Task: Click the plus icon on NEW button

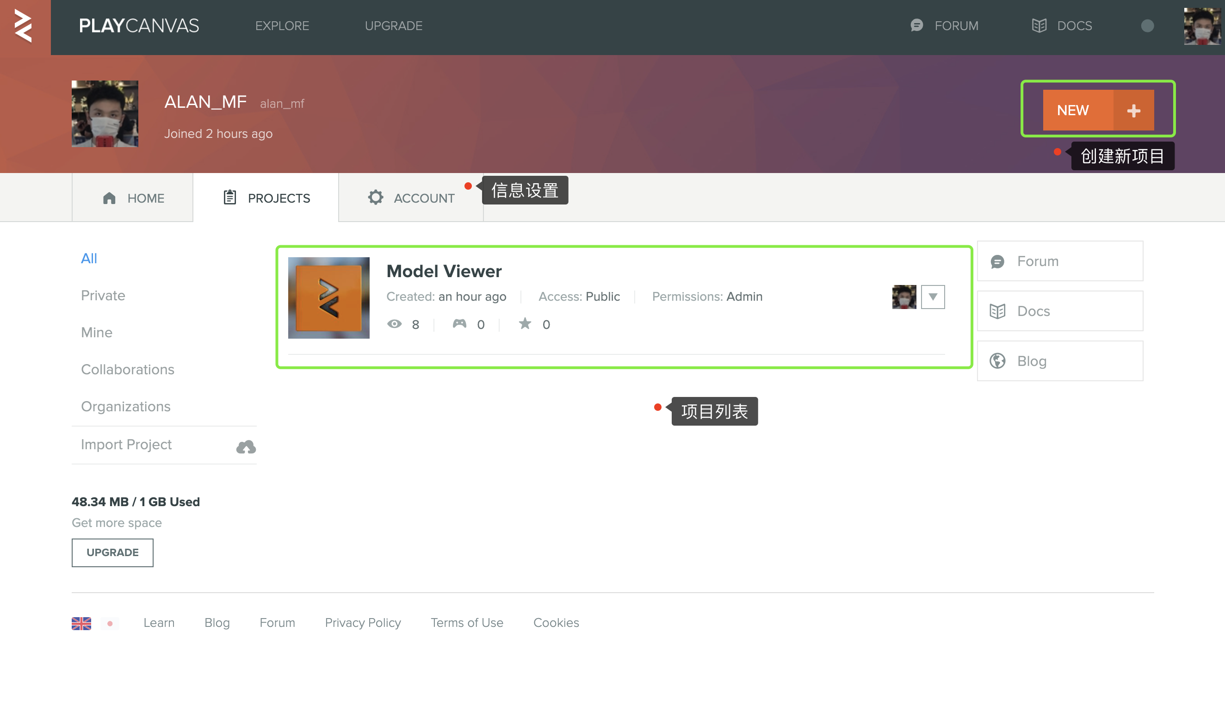Action: (1133, 111)
